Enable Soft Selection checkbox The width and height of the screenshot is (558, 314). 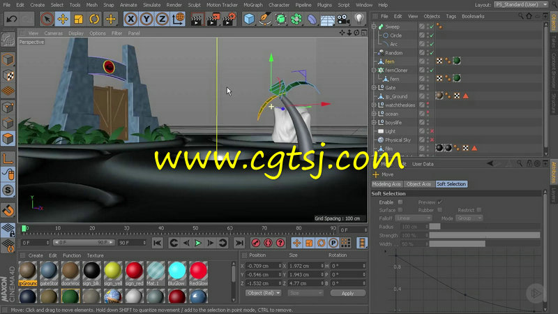point(400,202)
